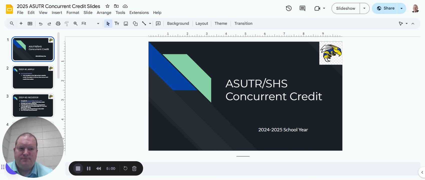Expand the pointer mode dropdown arrow
The height and width of the screenshot is (180, 425).
coord(406,23)
